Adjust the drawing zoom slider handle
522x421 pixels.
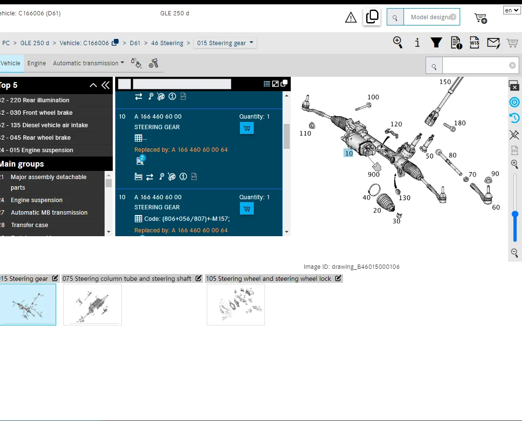(515, 214)
